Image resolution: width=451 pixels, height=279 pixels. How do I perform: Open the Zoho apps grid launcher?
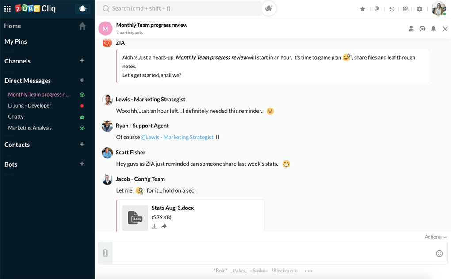7,9
